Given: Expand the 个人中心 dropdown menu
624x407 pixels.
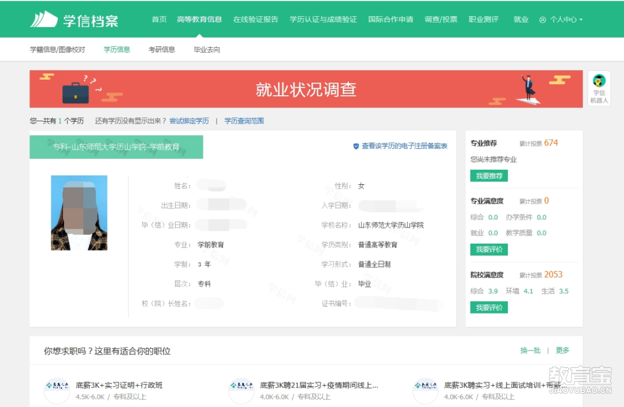Looking at the screenshot, I should (581, 20).
